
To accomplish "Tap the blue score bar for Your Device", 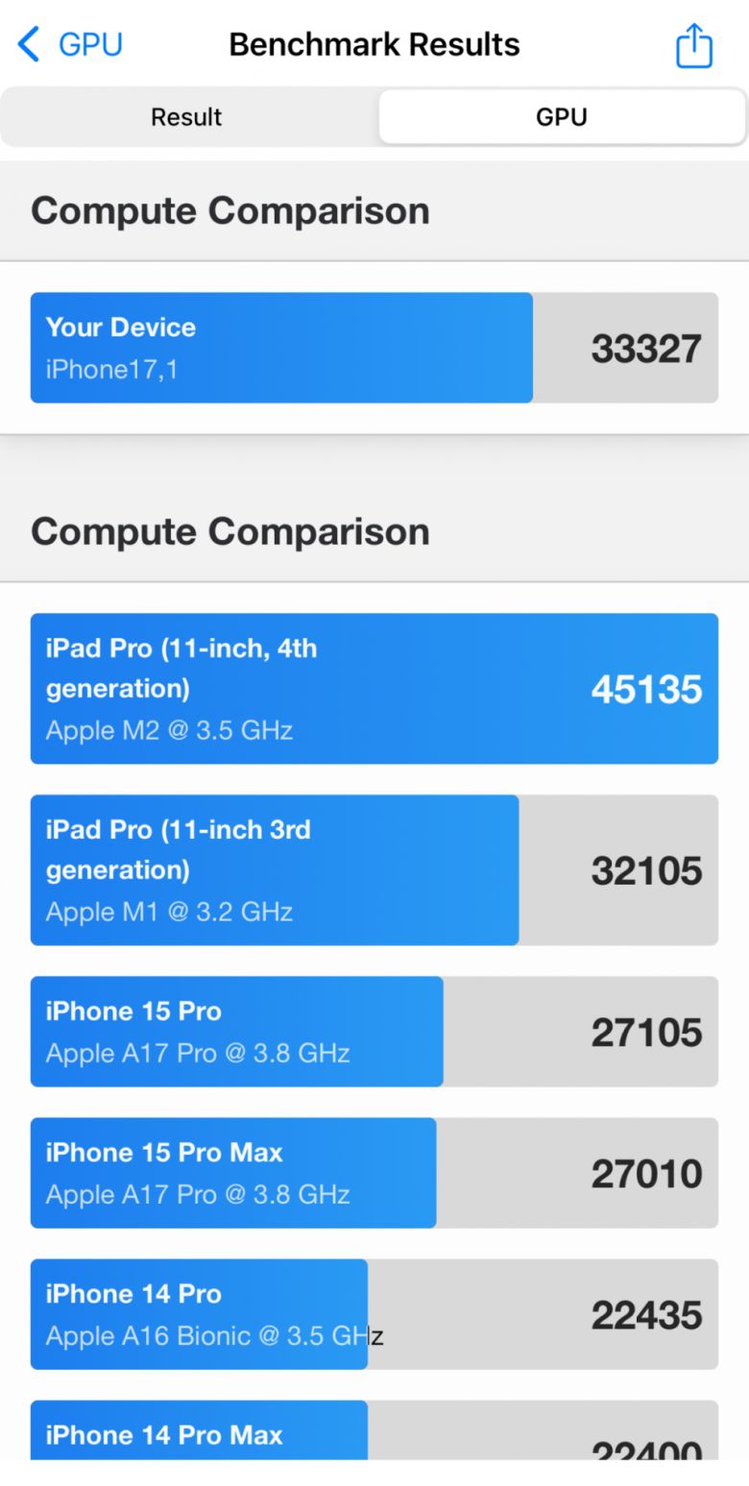I will point(278,348).
